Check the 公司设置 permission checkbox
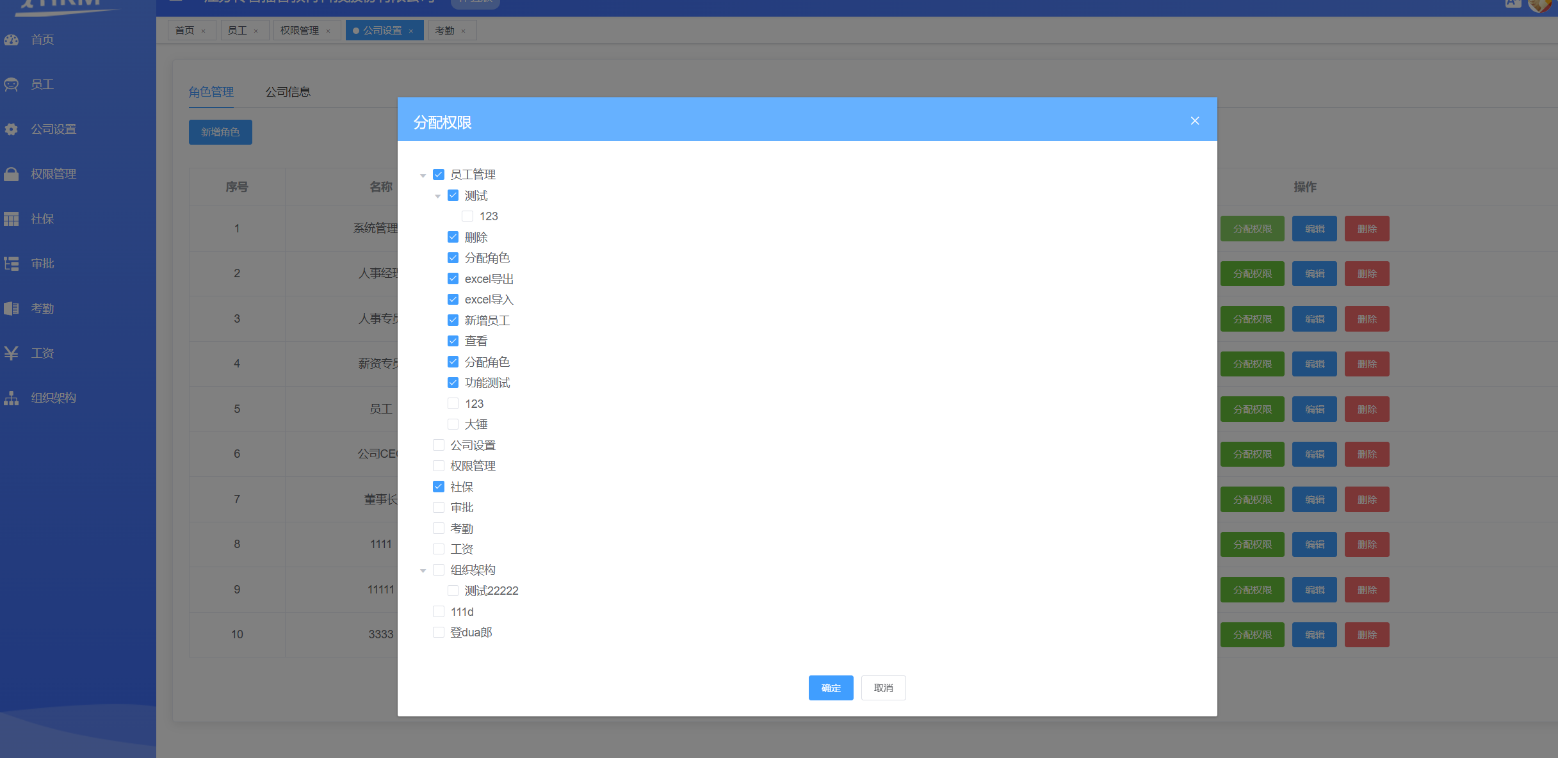This screenshot has height=758, width=1558. (439, 445)
